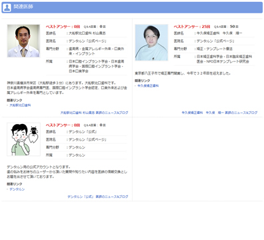
Task: Click specialty text mentioning 金属アレルギー外来
Action: 97,51
